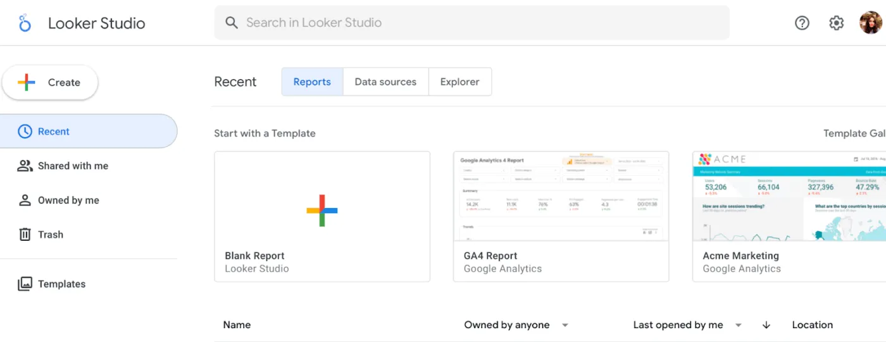886x342 pixels.
Task: Click the GA4 Report title text
Action: pyautogui.click(x=490, y=256)
